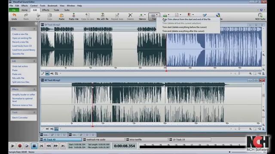
Task: Click the Rewind transport button
Action: pos(49,146)
